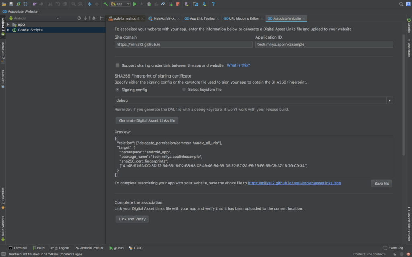Click Generate Digital Asset Links file button
Screen dimensions: 412x257
tap(147, 120)
